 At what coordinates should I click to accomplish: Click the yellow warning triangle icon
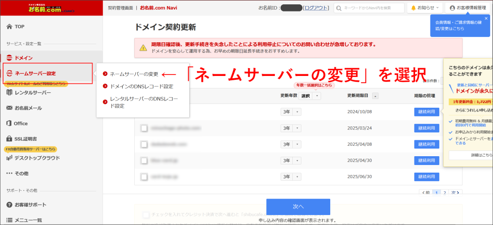[143, 48]
